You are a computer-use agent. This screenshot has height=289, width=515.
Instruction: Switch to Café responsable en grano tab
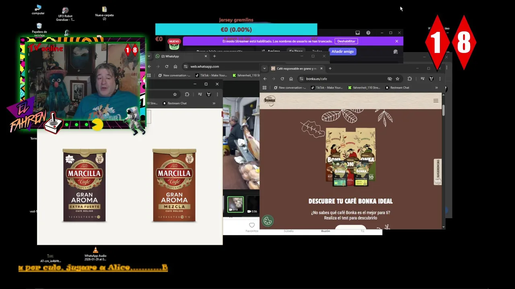tap(297, 68)
